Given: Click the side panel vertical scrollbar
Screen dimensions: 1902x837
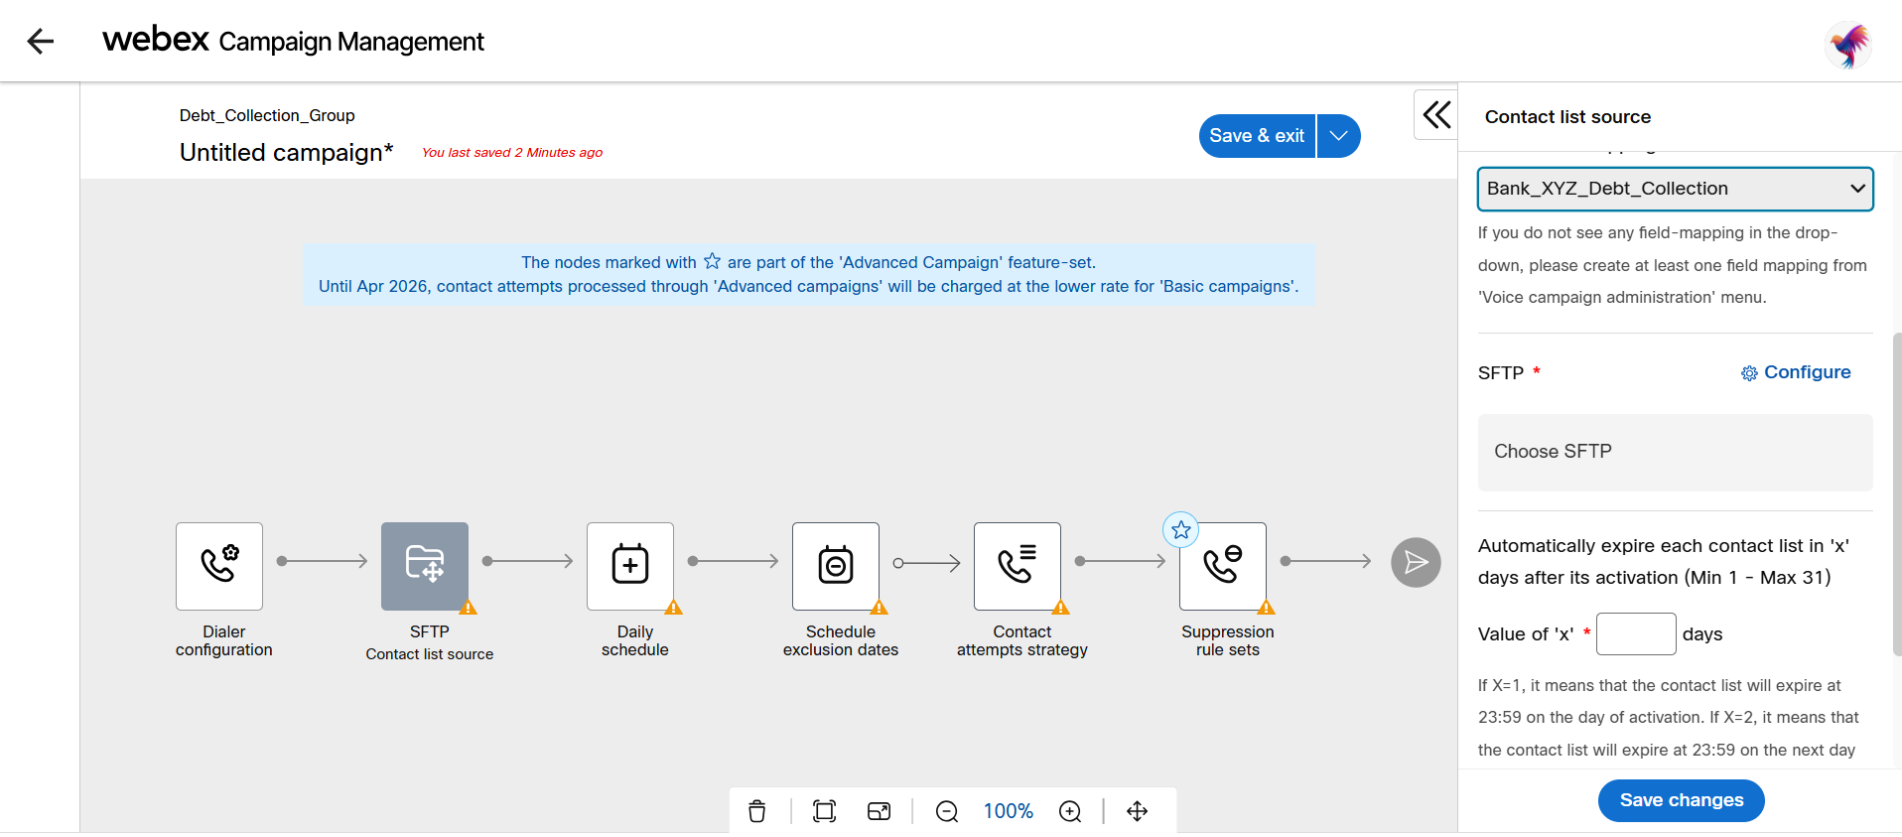Looking at the screenshot, I should point(1897,493).
